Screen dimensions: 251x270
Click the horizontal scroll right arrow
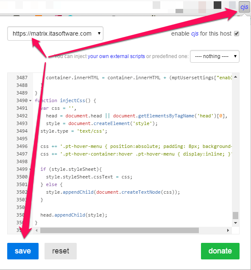[228, 231]
